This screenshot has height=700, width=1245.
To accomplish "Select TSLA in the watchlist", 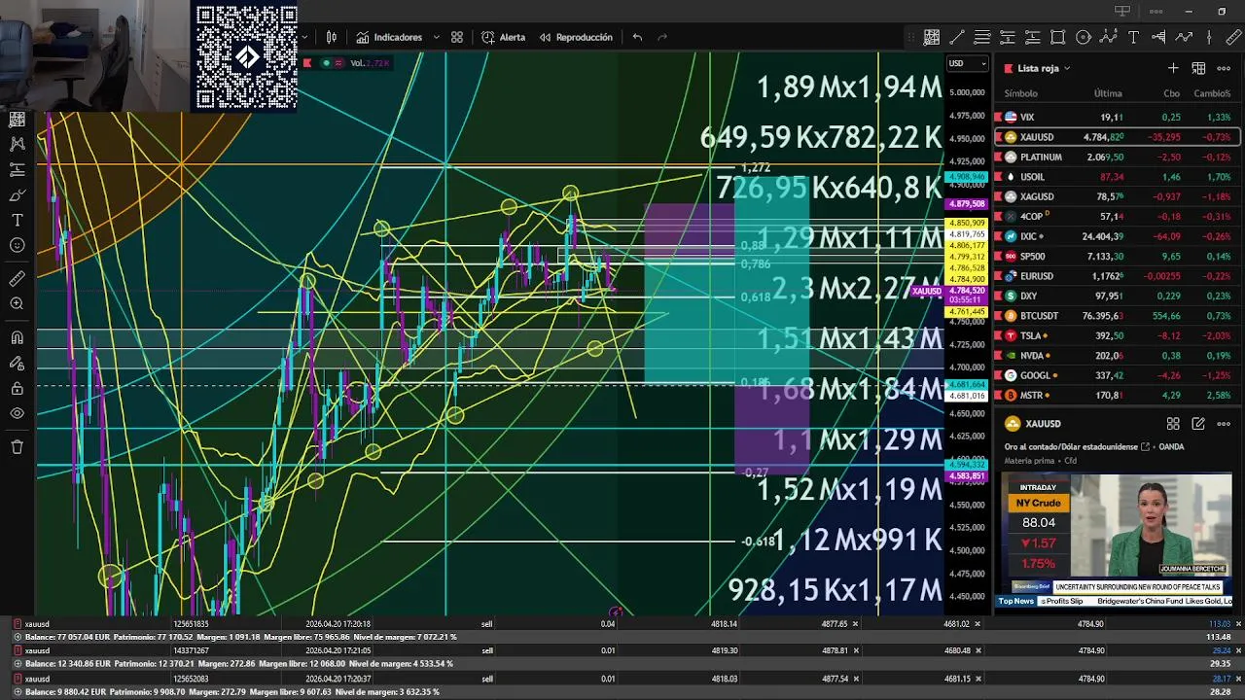I will click(x=1117, y=335).
